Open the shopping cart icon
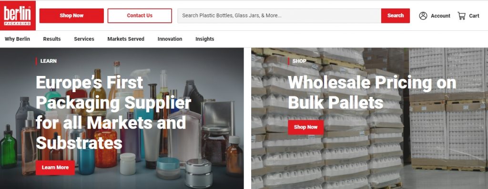Viewport: 488px width, 189px height. 461,16
